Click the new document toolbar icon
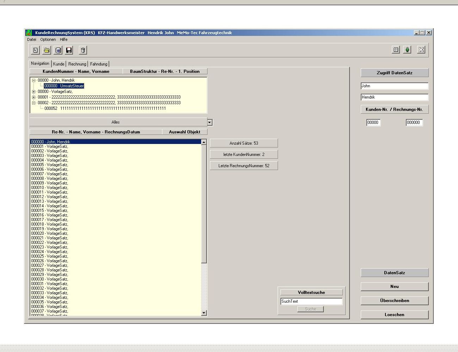Image resolution: width=458 pixels, height=352 pixels. pos(36,50)
